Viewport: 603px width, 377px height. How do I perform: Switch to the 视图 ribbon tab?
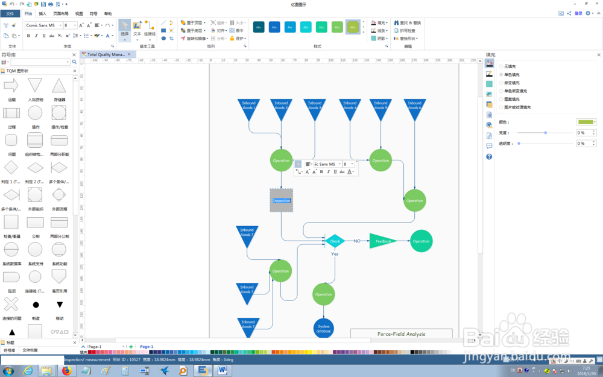tap(79, 13)
